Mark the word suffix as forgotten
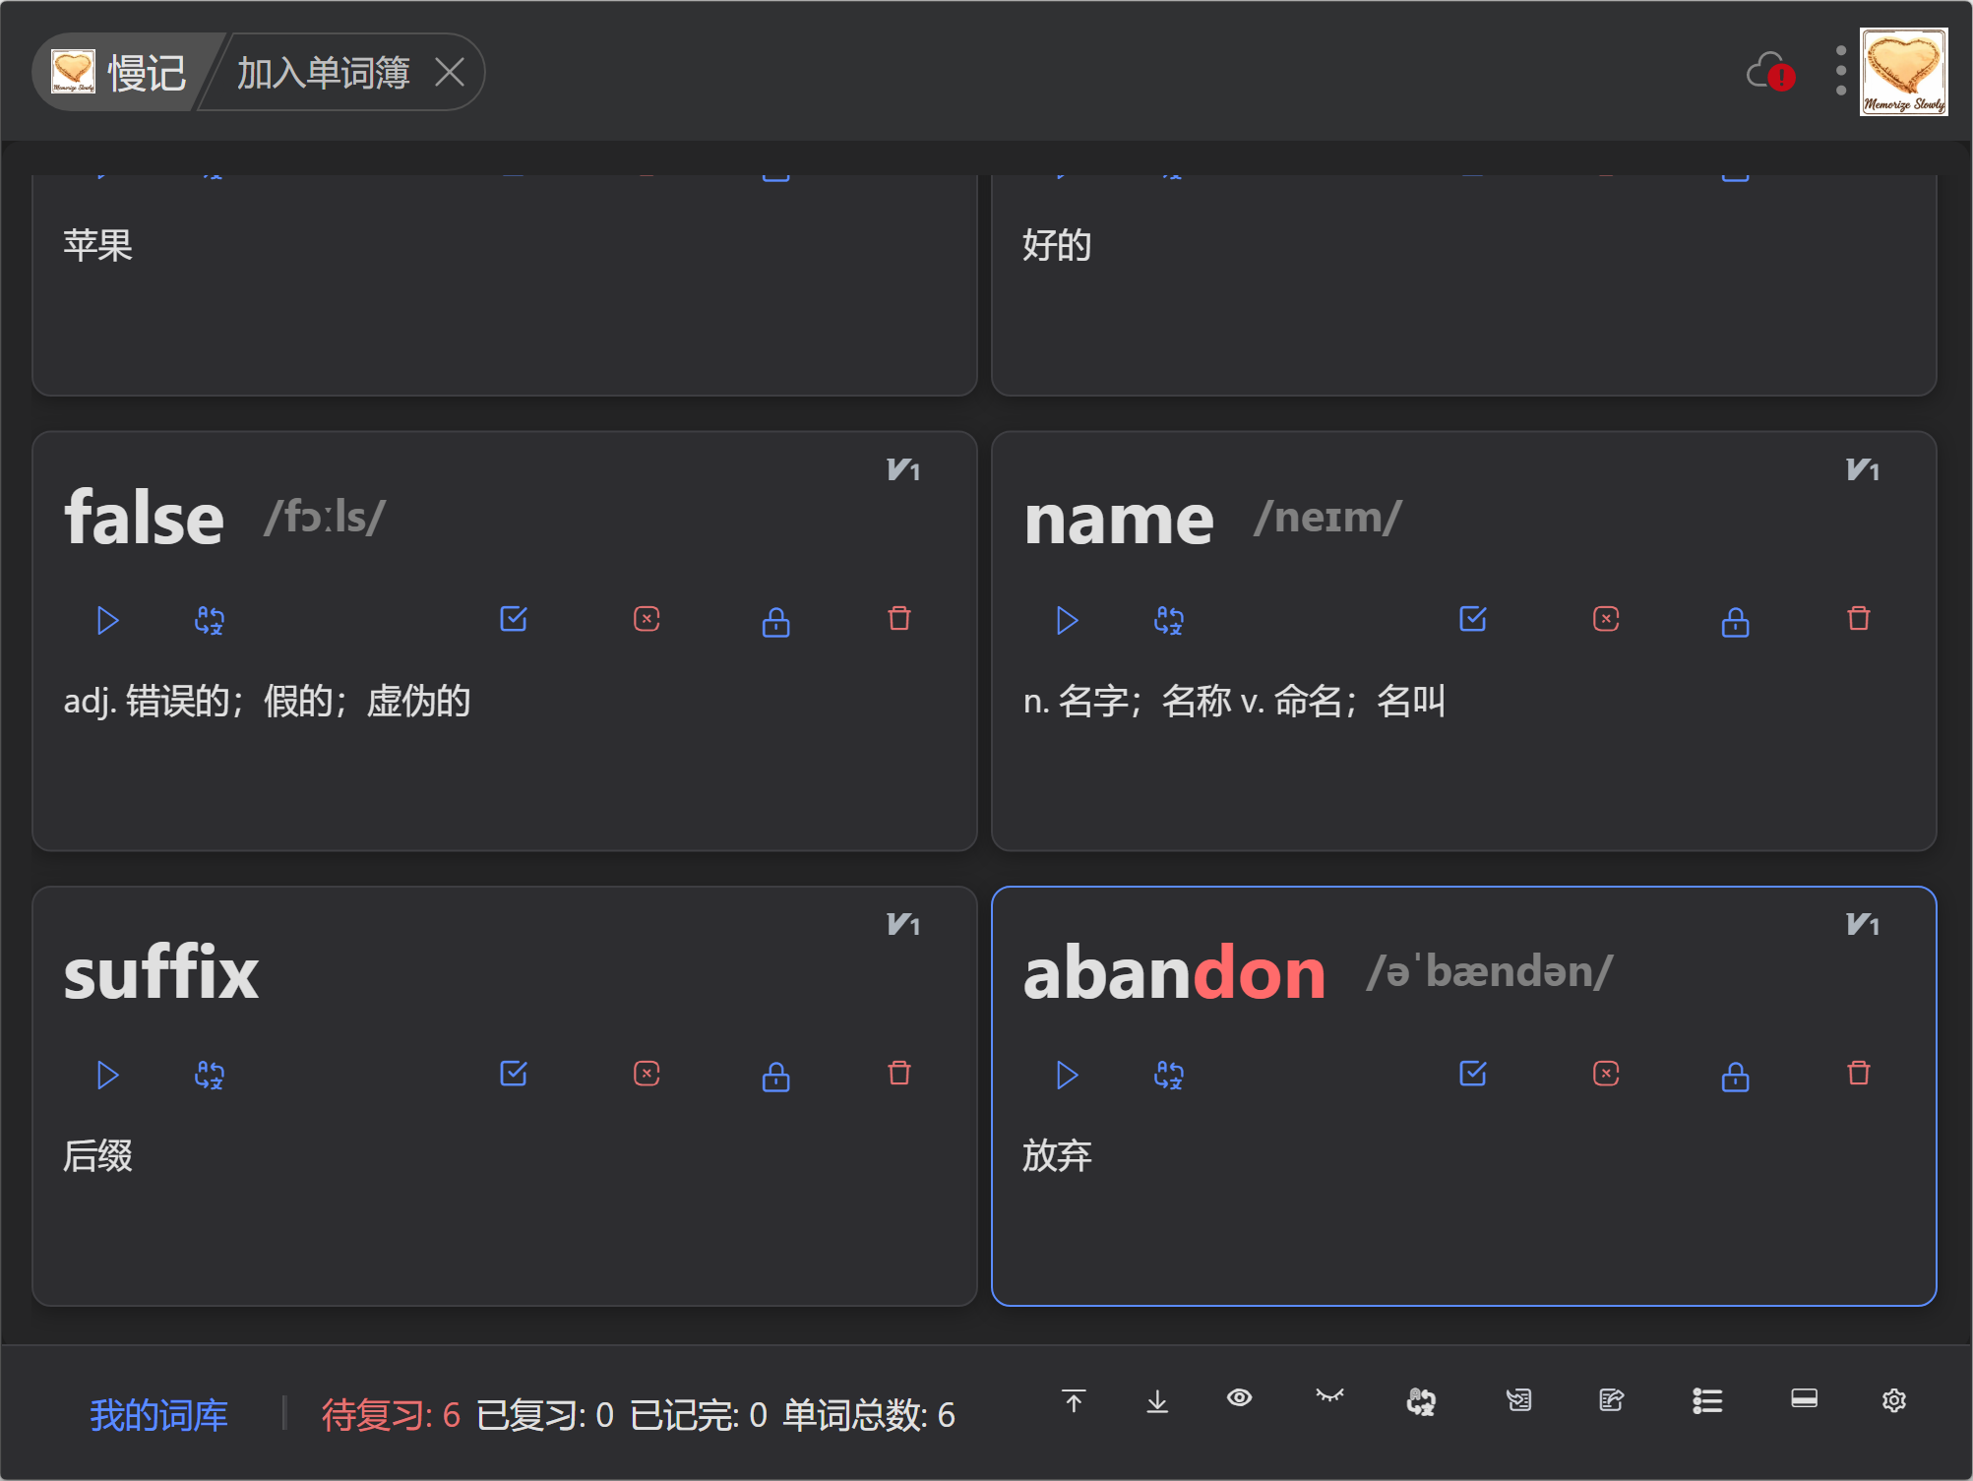1973x1481 pixels. click(x=647, y=1073)
